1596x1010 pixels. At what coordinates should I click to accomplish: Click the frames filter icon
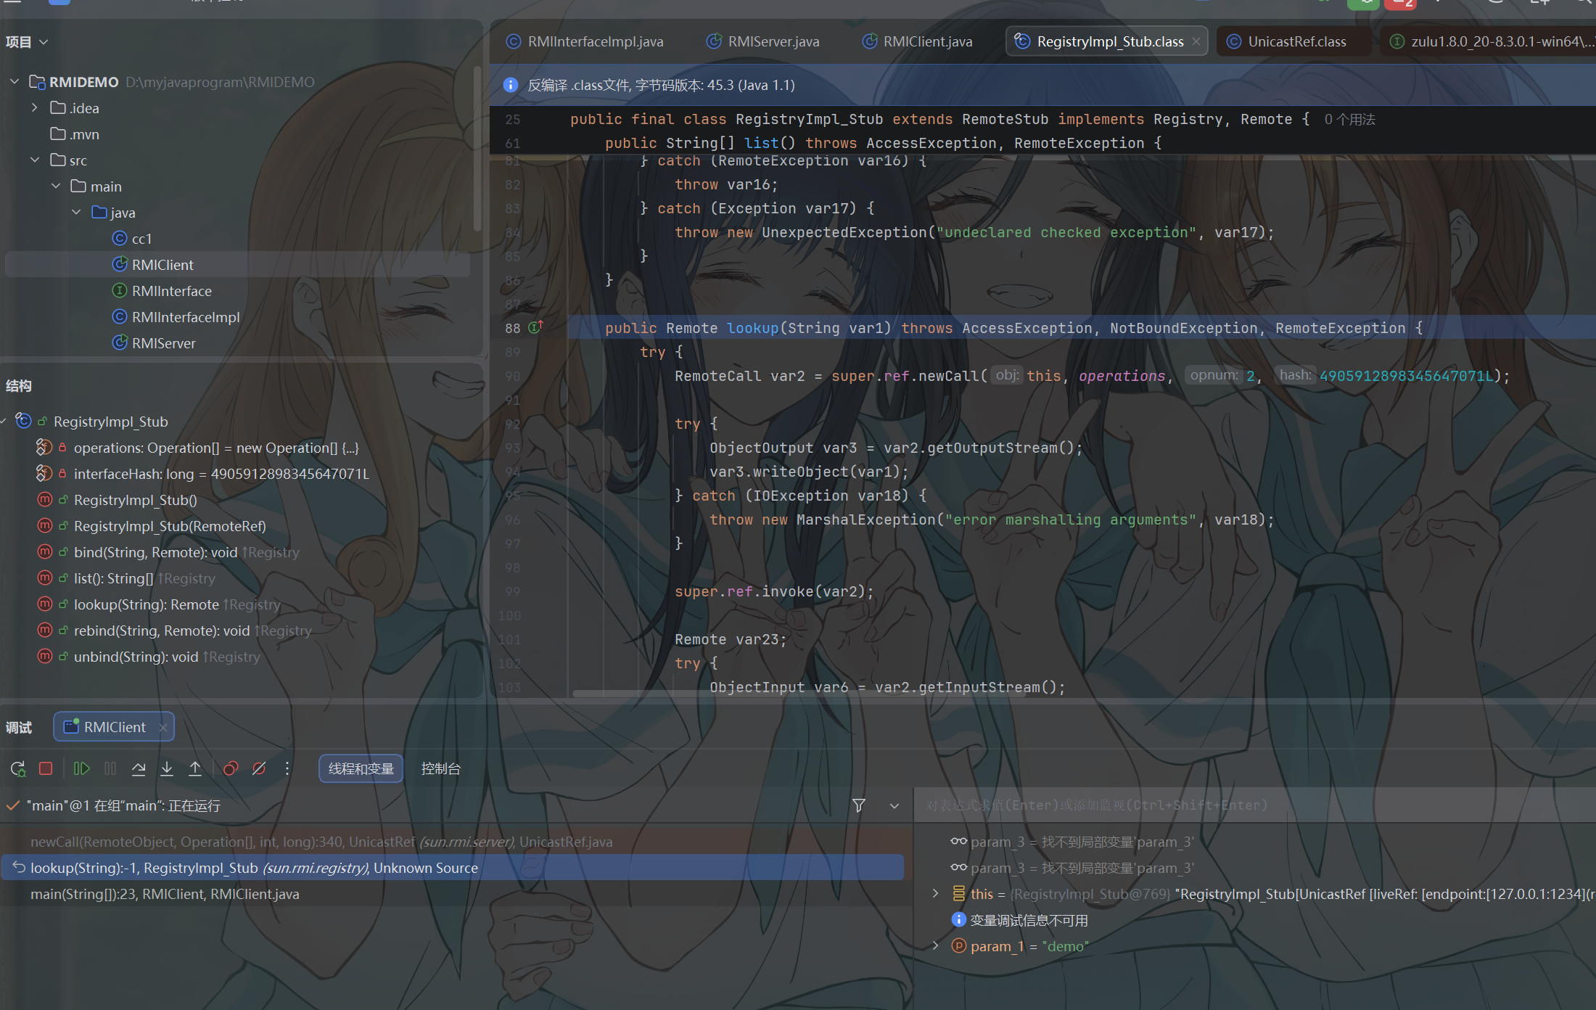pyautogui.click(x=859, y=805)
